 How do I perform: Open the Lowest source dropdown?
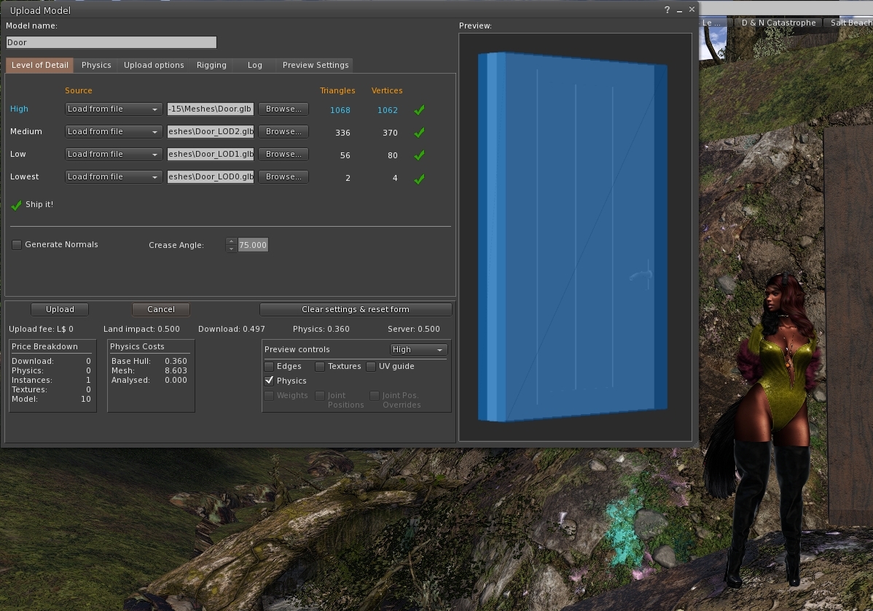[x=113, y=177]
